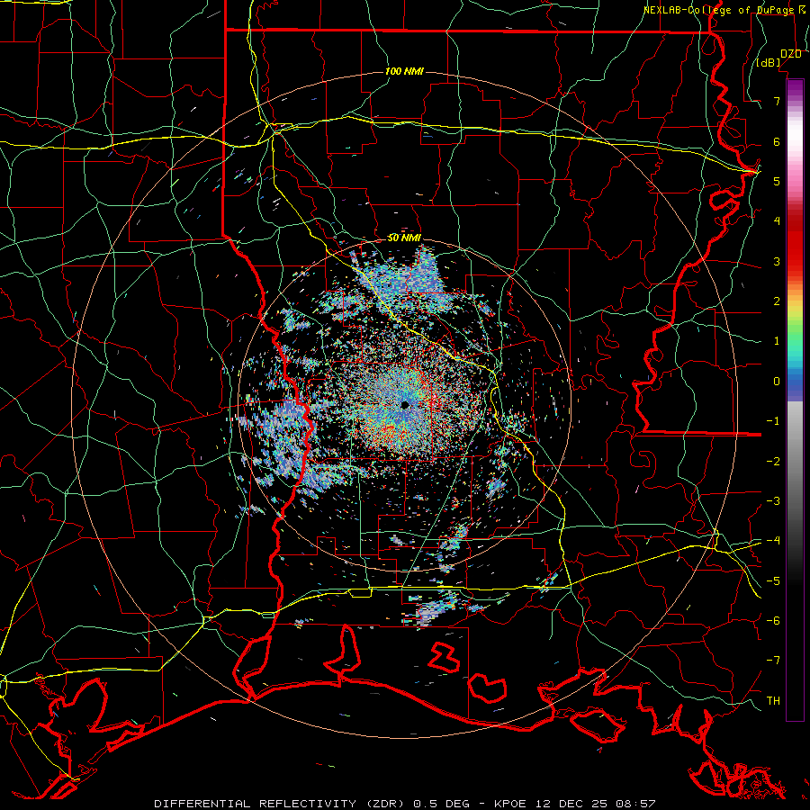This screenshot has height=810, width=810.
Task: Click the "4" tick on the color scale
Action: tap(777, 221)
